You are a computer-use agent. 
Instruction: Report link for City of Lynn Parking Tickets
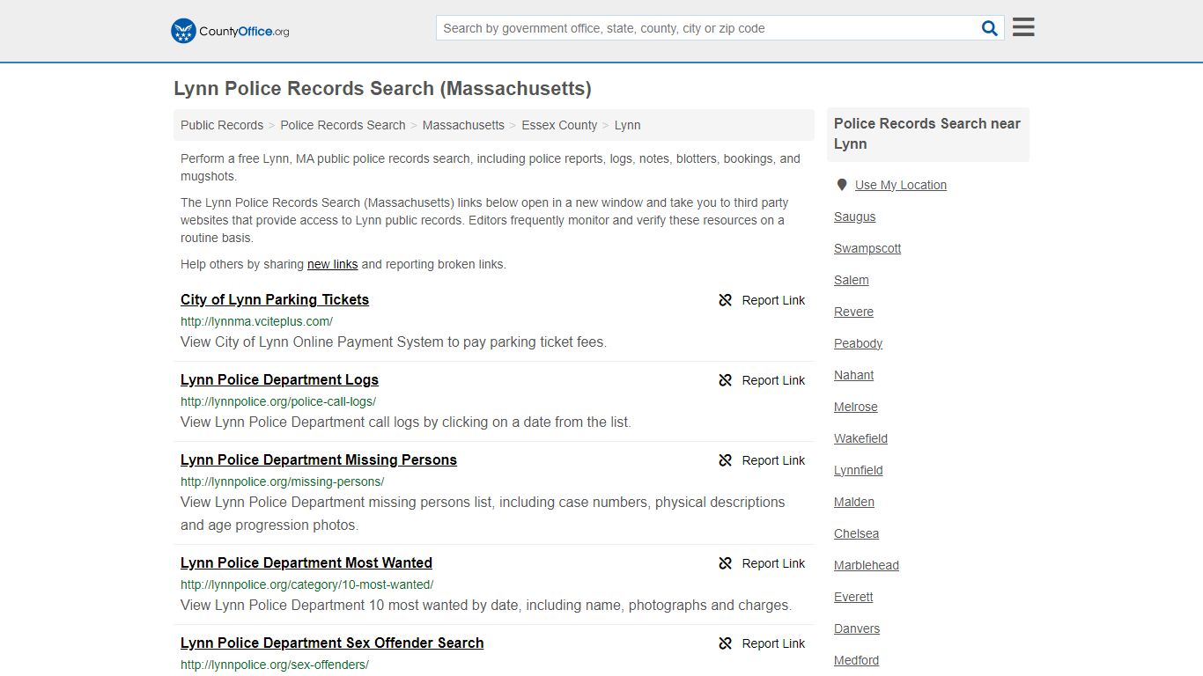762,300
